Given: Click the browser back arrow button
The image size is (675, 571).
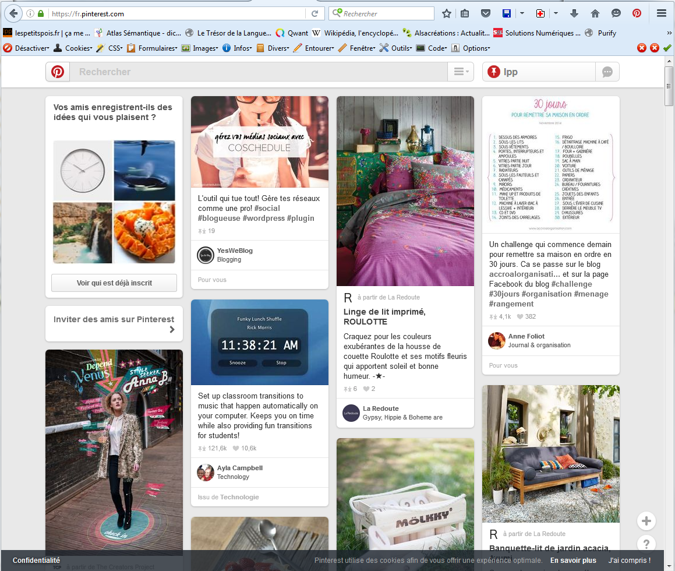Looking at the screenshot, I should point(14,13).
